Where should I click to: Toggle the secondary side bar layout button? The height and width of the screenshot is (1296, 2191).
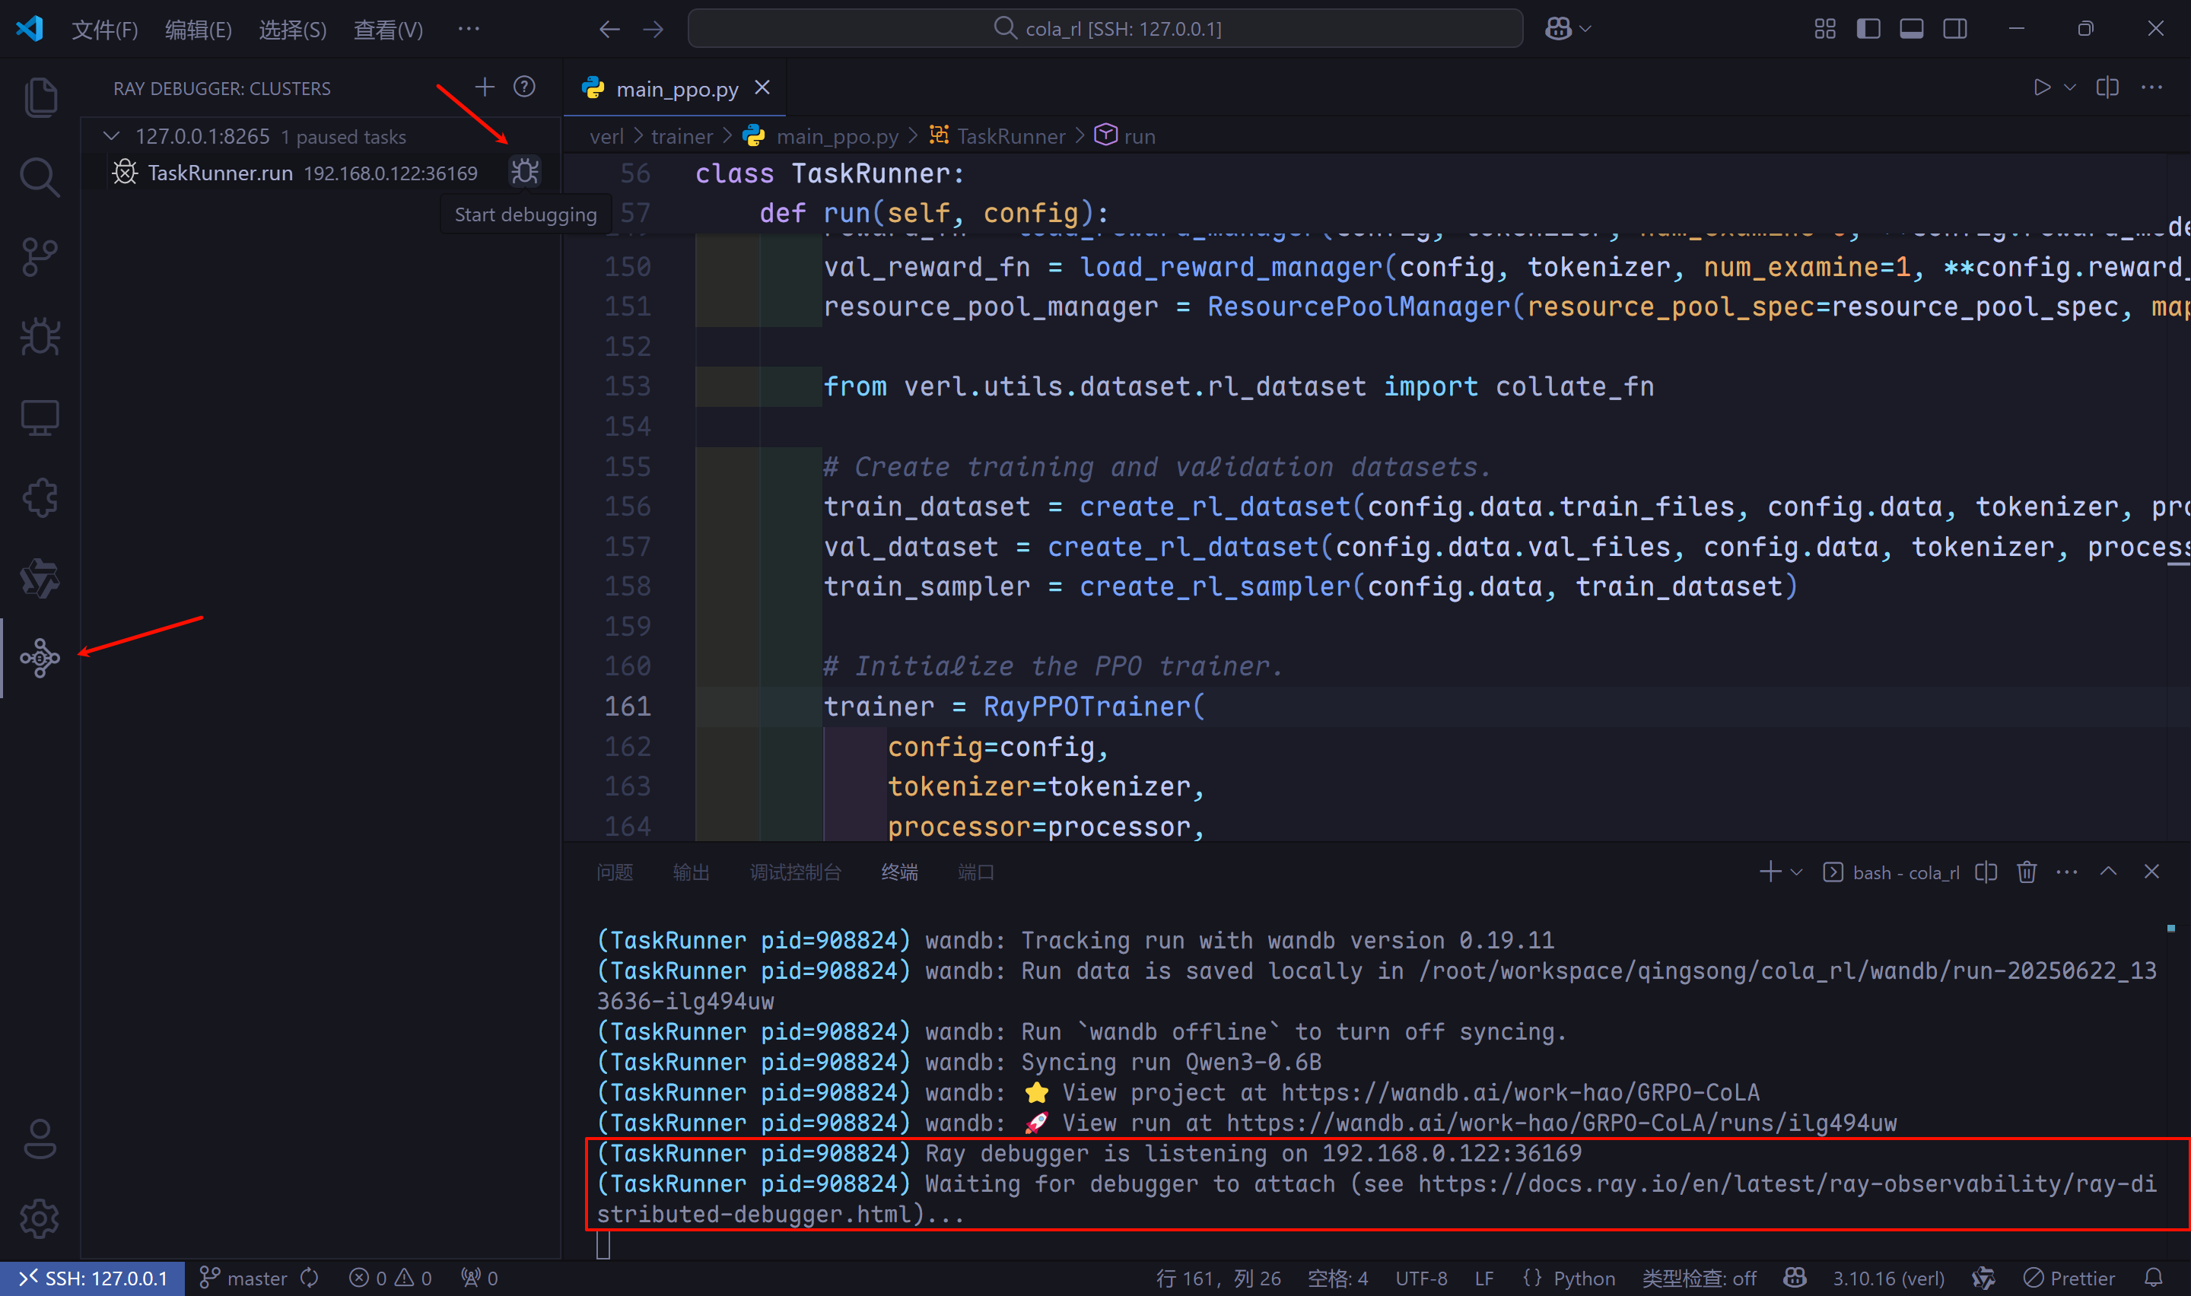1955,29
